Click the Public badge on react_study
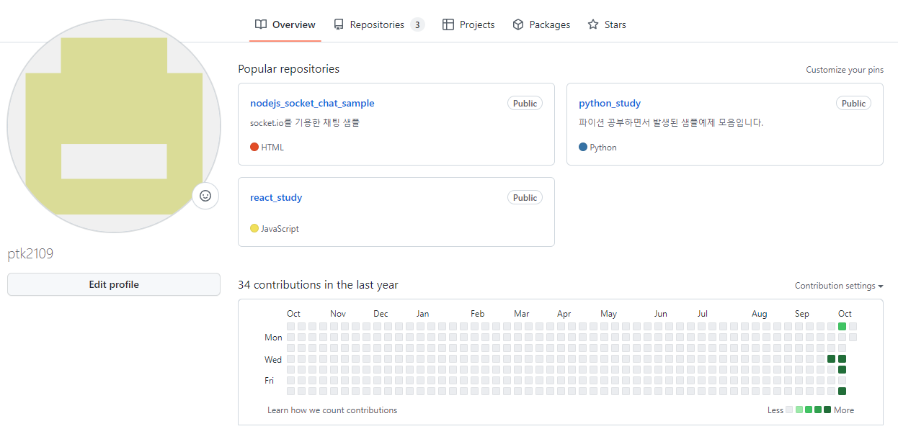The height and width of the screenshot is (434, 898). click(x=525, y=198)
